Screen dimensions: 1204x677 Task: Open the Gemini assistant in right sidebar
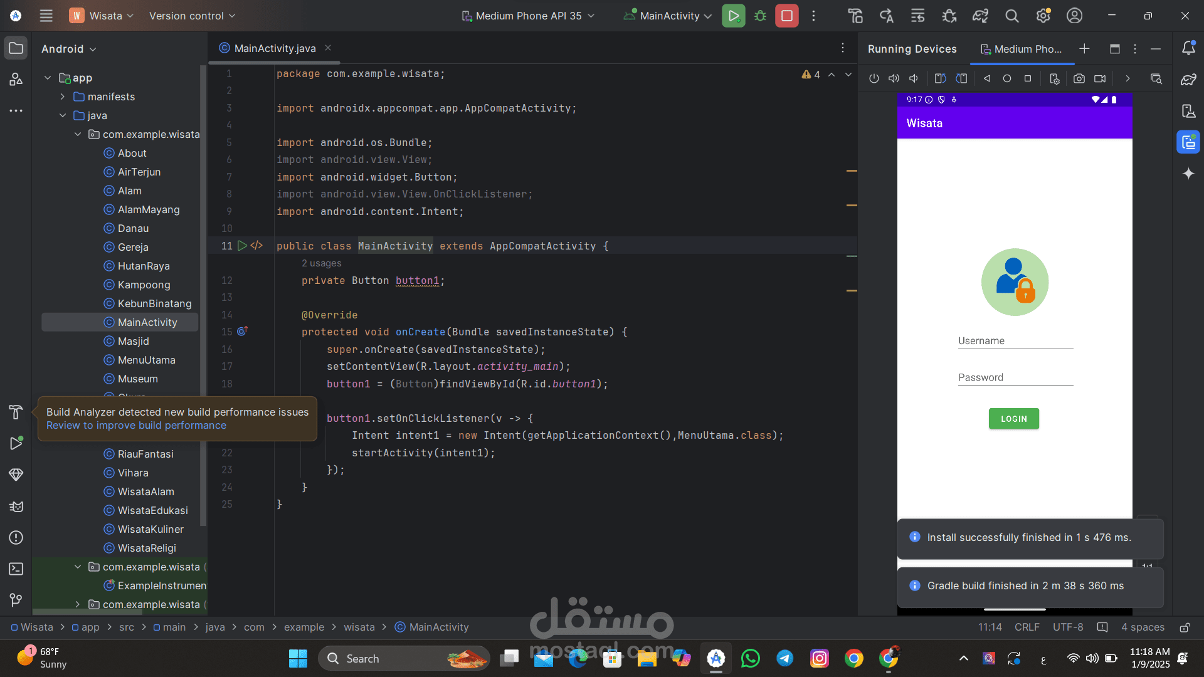[1188, 174]
